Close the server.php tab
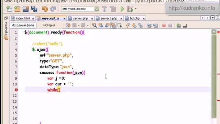The image size is (220, 124). click(x=92, y=19)
